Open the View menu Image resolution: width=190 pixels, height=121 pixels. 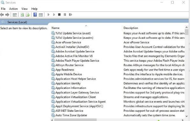point(25,9)
